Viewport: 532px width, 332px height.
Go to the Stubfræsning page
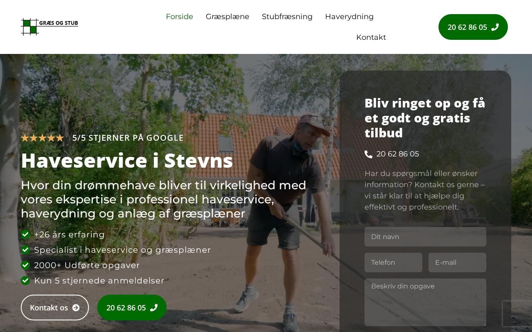click(287, 17)
